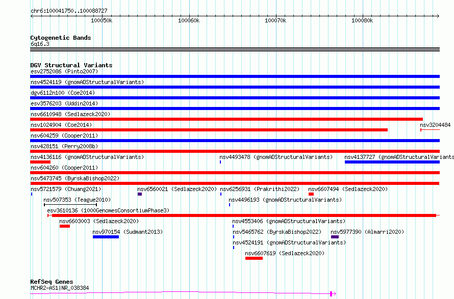
Task: Select the nsv6610948 (Sedlazeck2020) label
Action: 70,114
